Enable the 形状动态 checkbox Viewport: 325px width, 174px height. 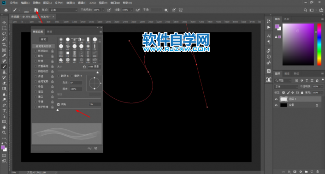(x=35, y=51)
